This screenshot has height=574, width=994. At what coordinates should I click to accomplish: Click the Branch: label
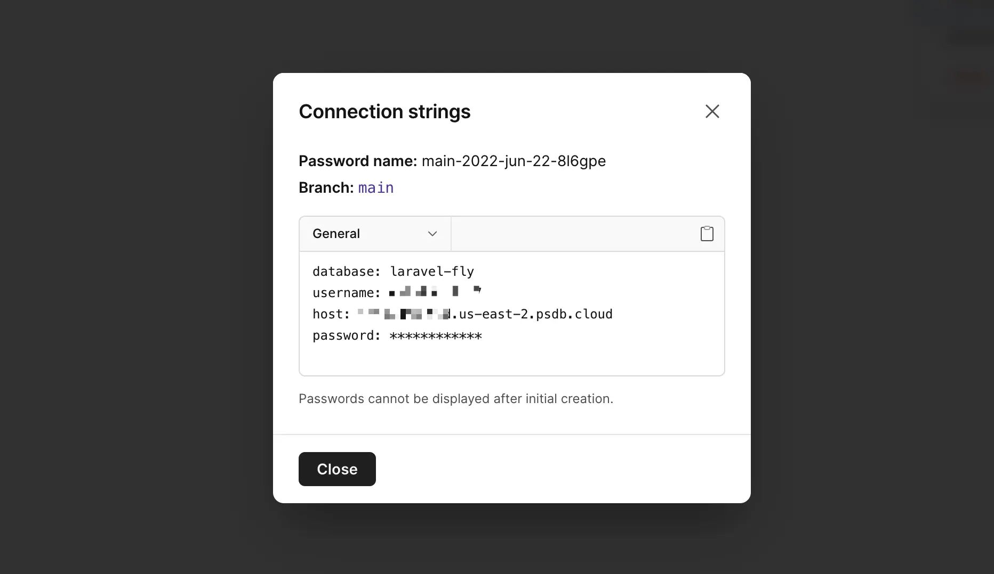tap(326, 188)
